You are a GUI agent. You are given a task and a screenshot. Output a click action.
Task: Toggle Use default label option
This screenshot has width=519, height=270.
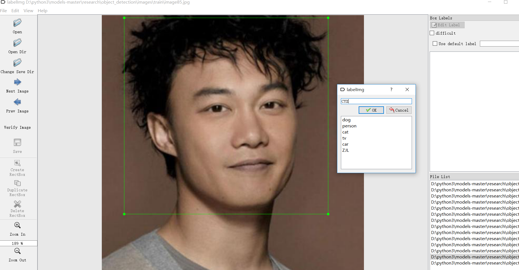[435, 43]
